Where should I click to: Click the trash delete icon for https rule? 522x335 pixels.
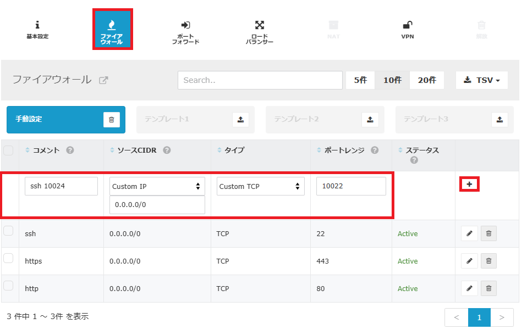click(488, 261)
